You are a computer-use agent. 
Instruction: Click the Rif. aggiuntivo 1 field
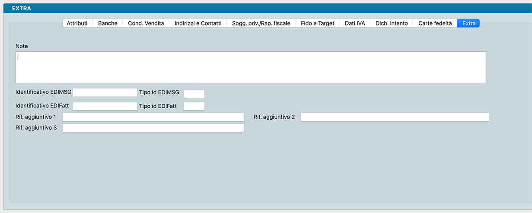pos(153,117)
